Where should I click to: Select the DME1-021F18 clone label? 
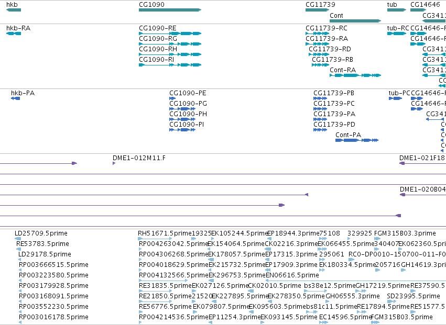[x=422, y=158]
